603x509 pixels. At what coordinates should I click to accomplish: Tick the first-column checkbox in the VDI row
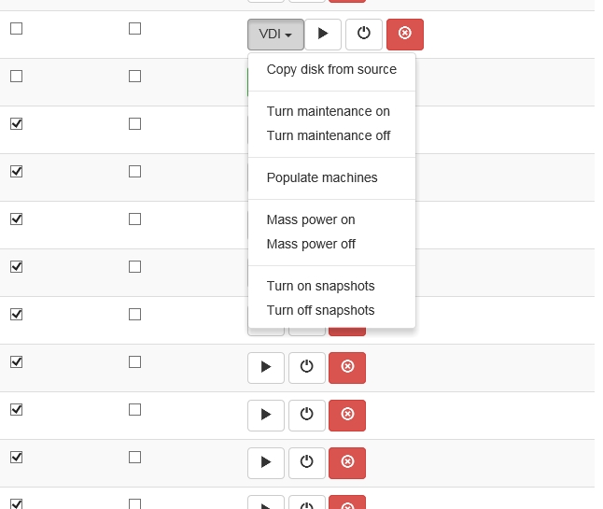pyautogui.click(x=16, y=29)
